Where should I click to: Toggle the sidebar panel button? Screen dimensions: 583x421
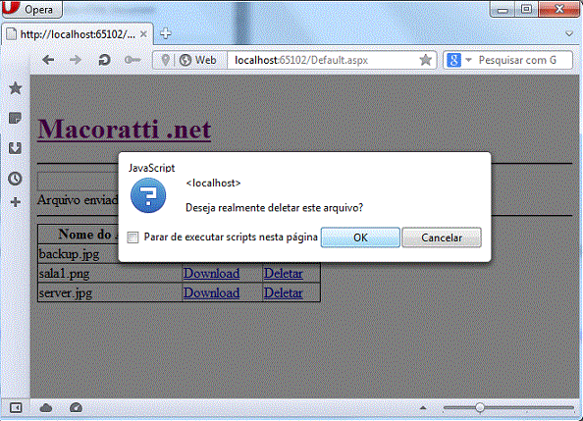16,408
